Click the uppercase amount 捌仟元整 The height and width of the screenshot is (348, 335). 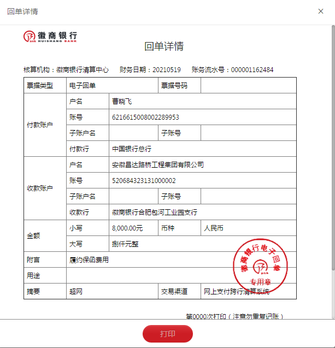[x=125, y=244]
